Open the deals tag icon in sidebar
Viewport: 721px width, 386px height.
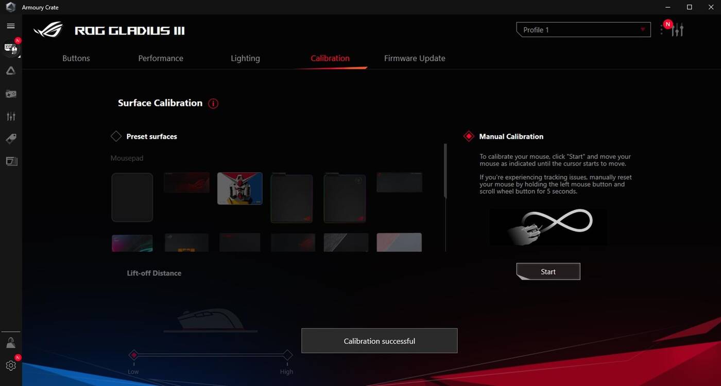[x=11, y=139]
